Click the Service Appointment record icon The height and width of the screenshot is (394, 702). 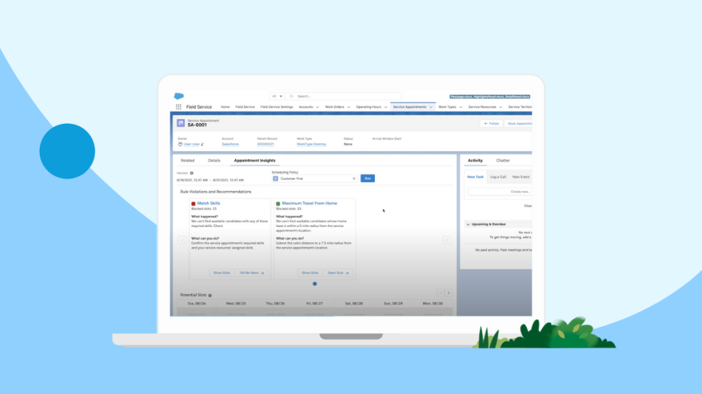180,122
